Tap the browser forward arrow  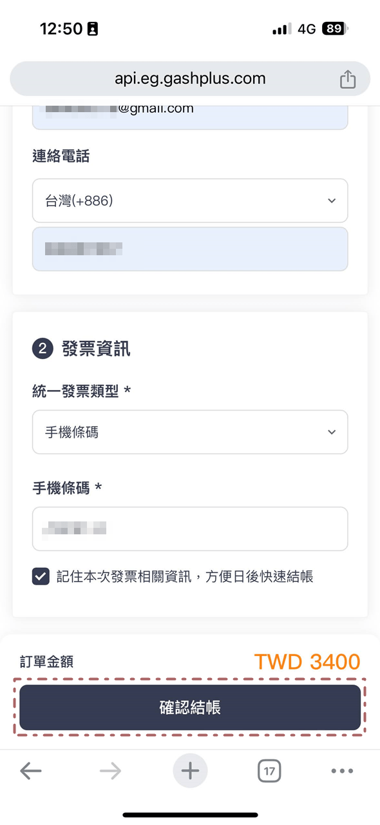pos(110,771)
